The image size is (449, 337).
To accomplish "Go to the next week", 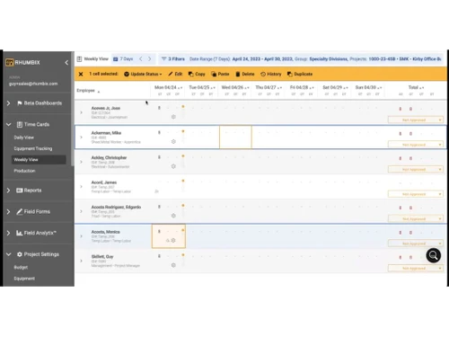I will coord(149,58).
